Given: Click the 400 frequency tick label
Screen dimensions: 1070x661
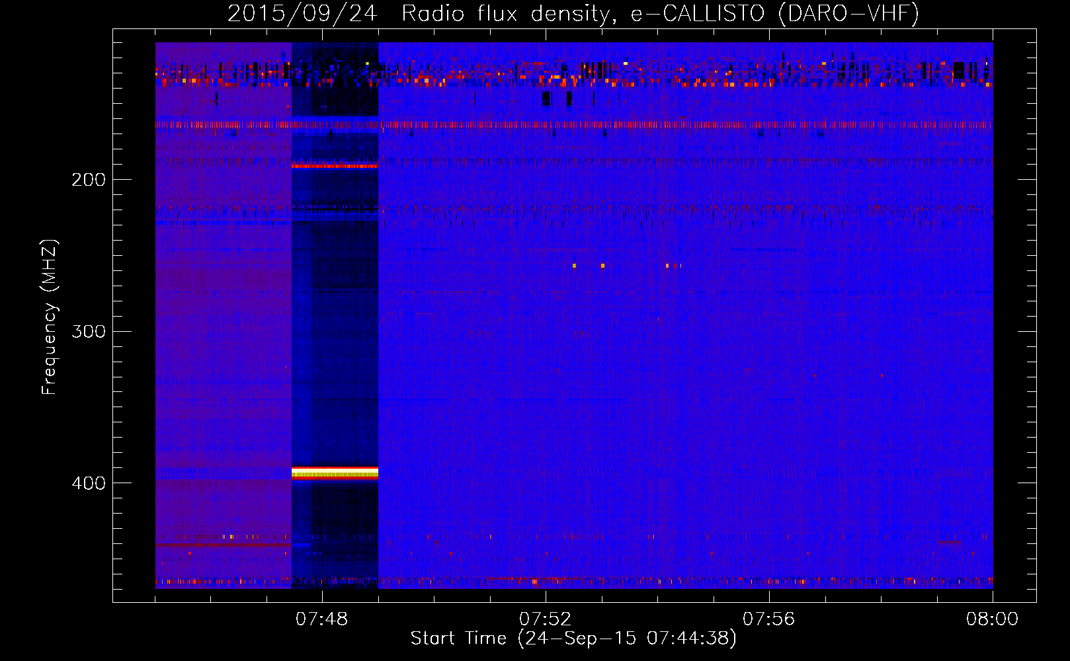Looking at the screenshot, I should (x=89, y=483).
